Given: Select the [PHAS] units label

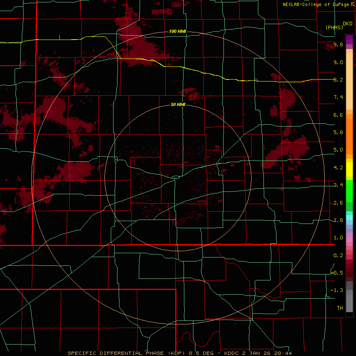Looking at the screenshot, I should pos(334,28).
